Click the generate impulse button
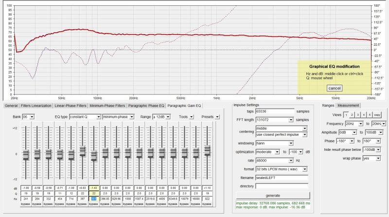 [272, 195]
